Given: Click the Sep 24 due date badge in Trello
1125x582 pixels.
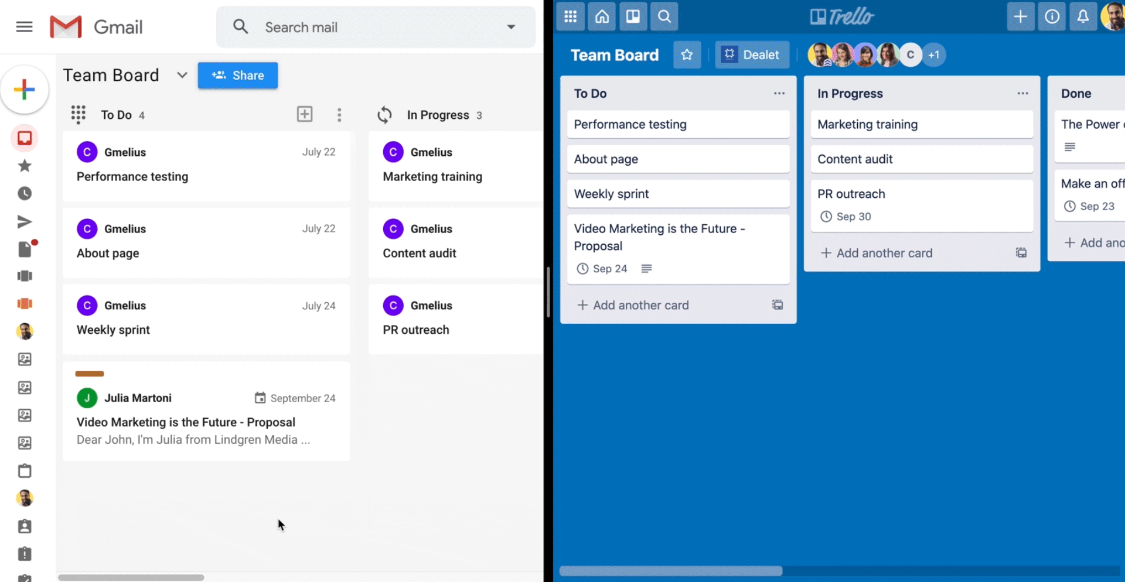Looking at the screenshot, I should click(x=602, y=269).
